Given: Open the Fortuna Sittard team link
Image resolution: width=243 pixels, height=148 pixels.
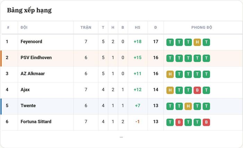Looking at the screenshot, I should coord(36,122).
